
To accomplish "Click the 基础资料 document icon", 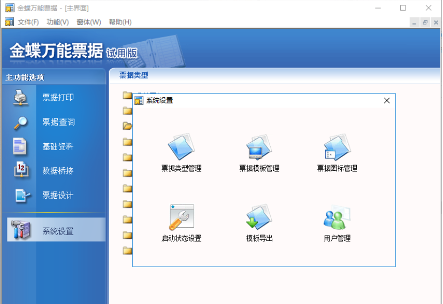I will [20, 146].
